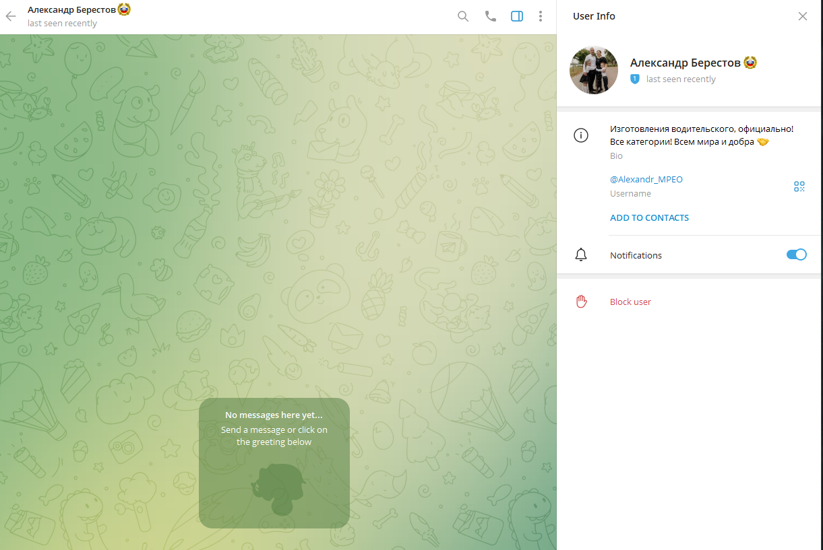823x550 pixels.
Task: Start a voice call with the user
Action: 491,16
